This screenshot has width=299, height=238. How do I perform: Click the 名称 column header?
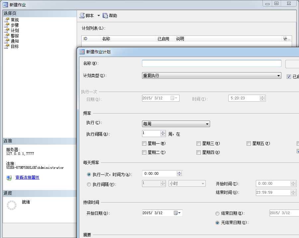[106, 39]
